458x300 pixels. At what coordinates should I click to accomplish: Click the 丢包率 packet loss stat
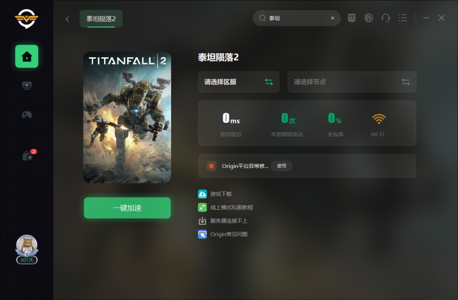click(x=335, y=124)
